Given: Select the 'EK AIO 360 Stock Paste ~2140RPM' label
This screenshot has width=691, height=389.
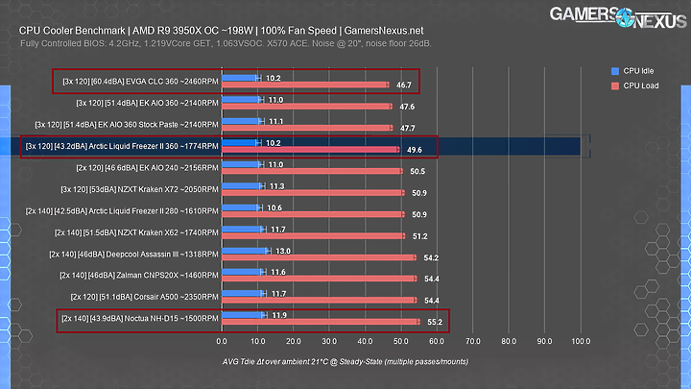Looking at the screenshot, I should click(127, 125).
